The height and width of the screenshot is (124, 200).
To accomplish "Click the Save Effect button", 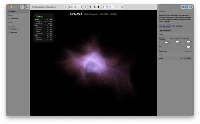I will (178, 26).
